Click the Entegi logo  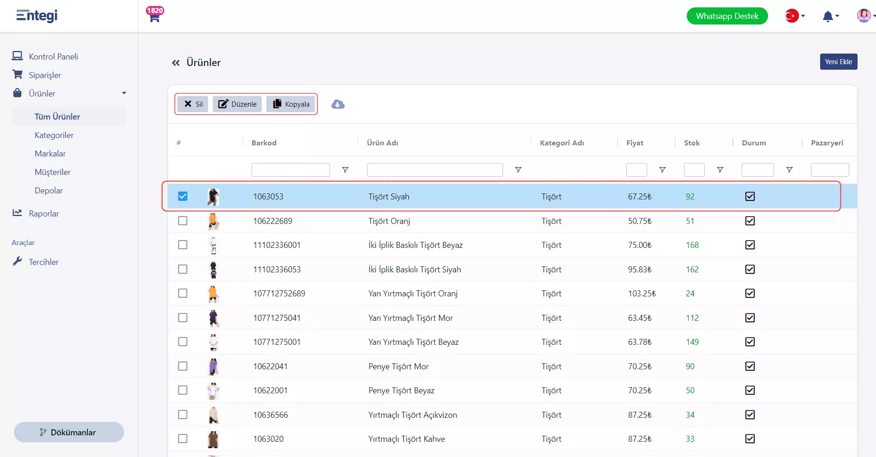[37, 16]
